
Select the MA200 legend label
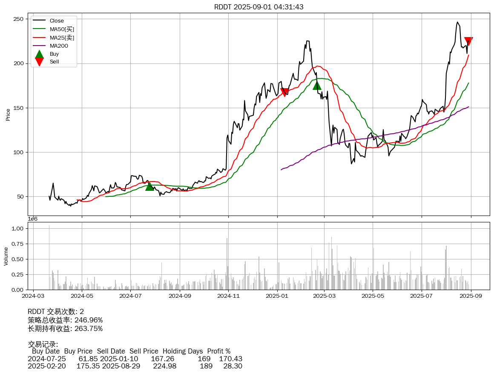[x=58, y=46]
